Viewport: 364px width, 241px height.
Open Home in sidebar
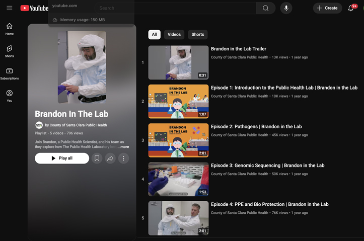click(9, 29)
